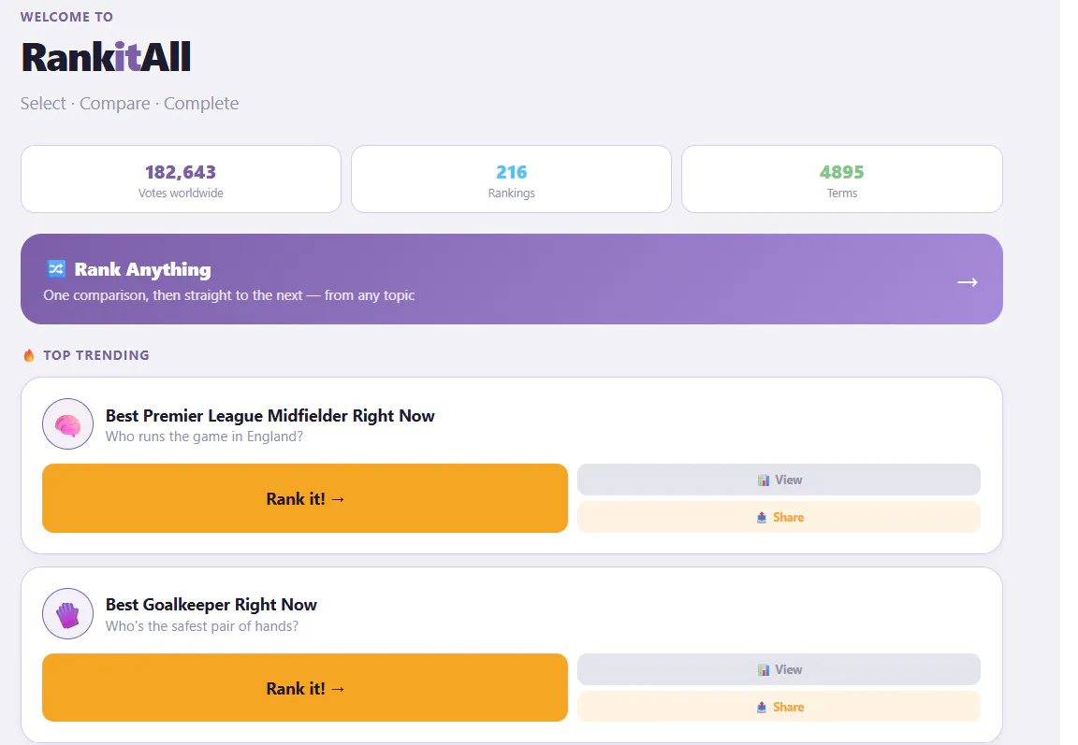Viewport: 1078px width, 745px height.
Task: Click the TOP TRENDING heading
Action: click(x=96, y=355)
